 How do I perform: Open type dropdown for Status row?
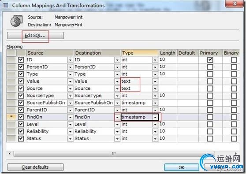tap(155, 139)
